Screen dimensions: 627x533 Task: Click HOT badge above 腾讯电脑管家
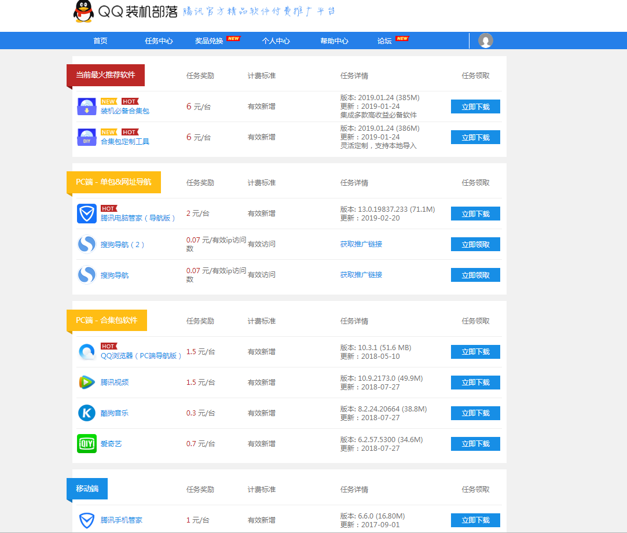109,209
